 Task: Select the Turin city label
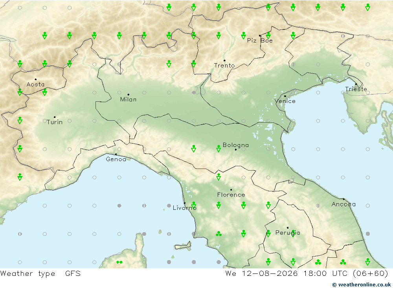tap(55, 122)
